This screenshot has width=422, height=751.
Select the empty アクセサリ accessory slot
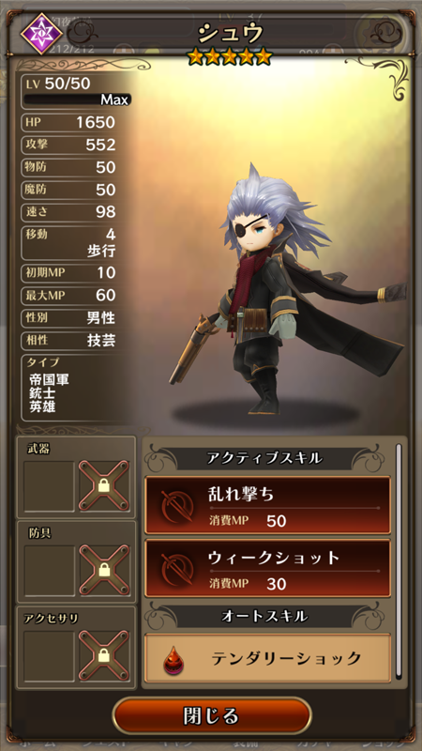click(50, 656)
